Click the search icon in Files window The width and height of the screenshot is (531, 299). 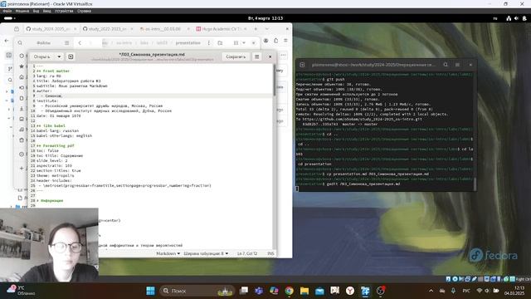(x=20, y=42)
